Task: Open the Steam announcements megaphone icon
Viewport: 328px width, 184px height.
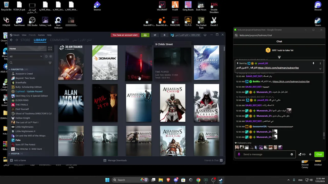Action: (x=155, y=35)
